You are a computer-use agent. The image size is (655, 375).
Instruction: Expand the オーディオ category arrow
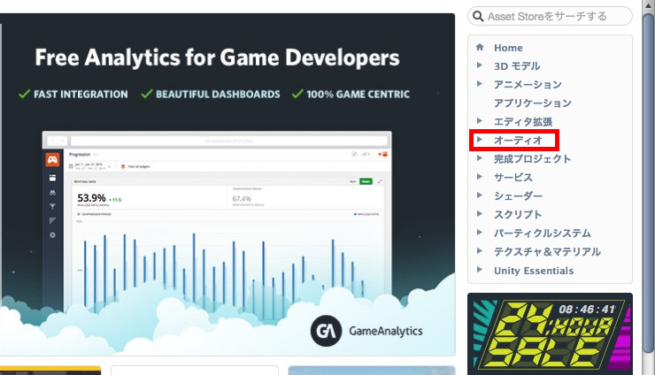(x=480, y=139)
